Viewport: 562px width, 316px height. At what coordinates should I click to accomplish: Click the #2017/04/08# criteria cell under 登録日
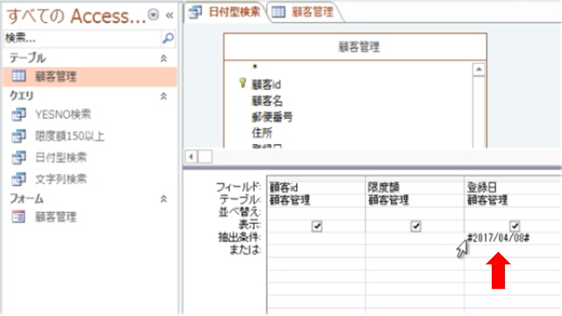pyautogui.click(x=513, y=238)
